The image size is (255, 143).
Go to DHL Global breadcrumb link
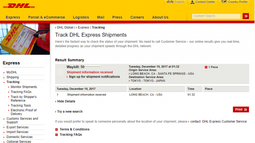pos(65,28)
